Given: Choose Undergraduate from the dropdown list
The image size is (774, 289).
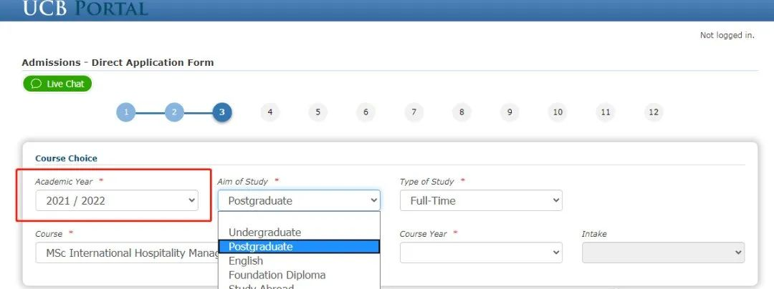Looking at the screenshot, I should click(264, 232).
